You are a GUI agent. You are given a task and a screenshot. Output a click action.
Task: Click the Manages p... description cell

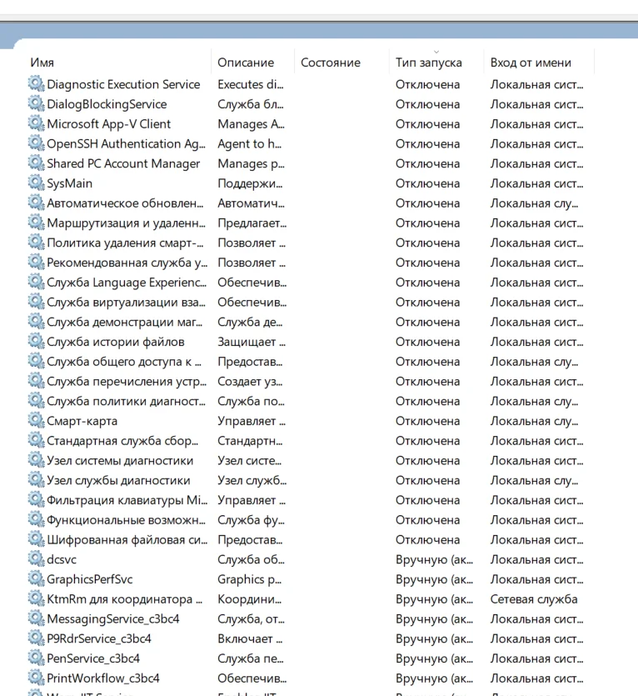[251, 164]
